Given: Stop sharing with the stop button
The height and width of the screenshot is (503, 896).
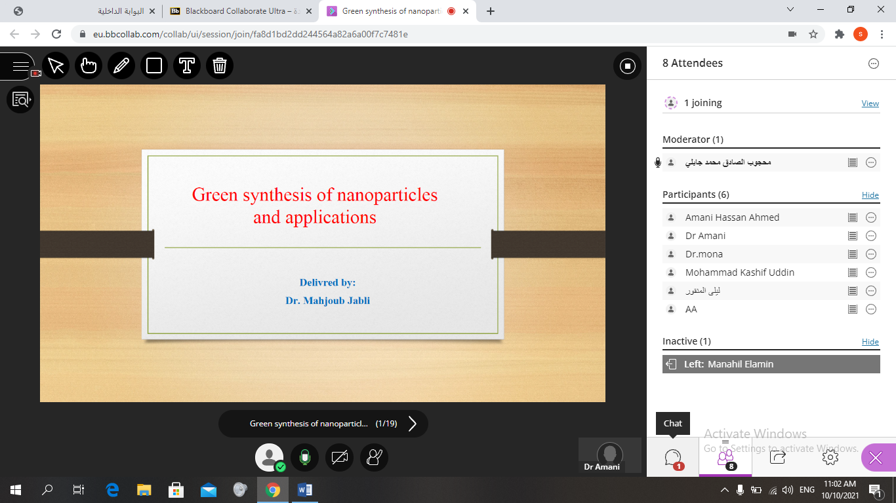Looking at the screenshot, I should [x=627, y=66].
